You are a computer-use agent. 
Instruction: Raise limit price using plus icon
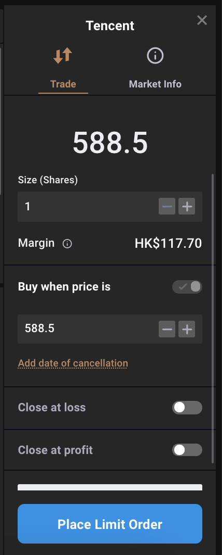coord(187,329)
